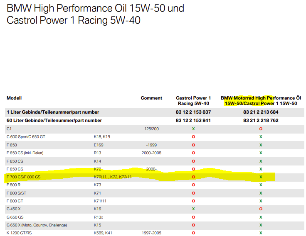This screenshot has height=236, width=306.
Task: Click the '2000-2008' comment cell
Action: (x=151, y=153)
